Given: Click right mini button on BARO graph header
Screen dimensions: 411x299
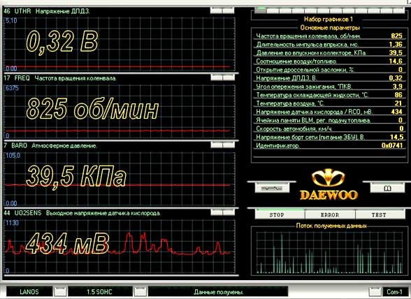Looking at the screenshot, I should coord(229,145).
